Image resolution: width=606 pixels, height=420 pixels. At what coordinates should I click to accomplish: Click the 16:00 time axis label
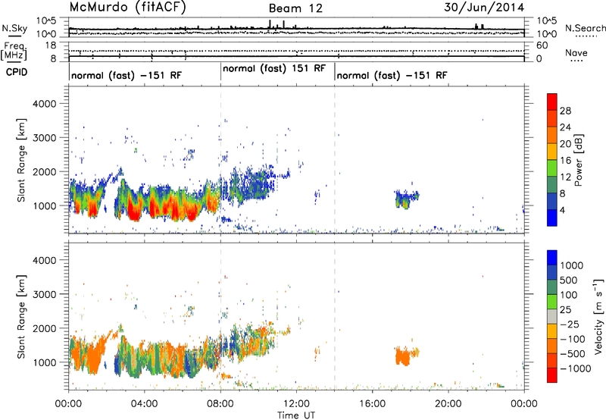point(373,404)
